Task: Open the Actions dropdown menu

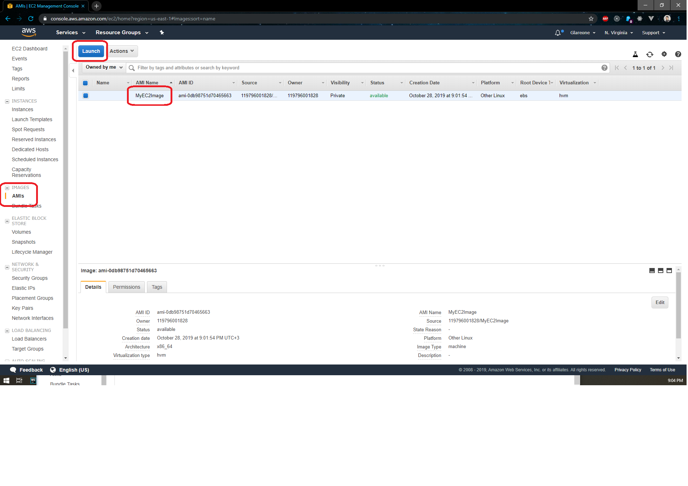Action: (122, 51)
